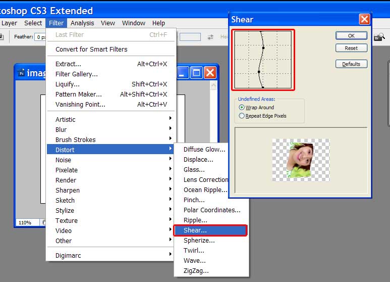Expand the Distort submenu
The width and height of the screenshot is (390, 282).
pos(111,150)
